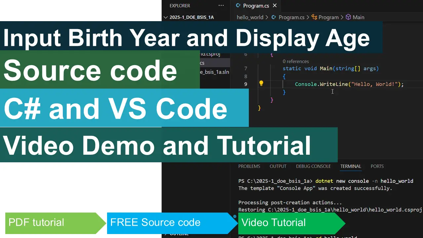The width and height of the screenshot is (423, 238).
Task: Click the lightbulb gutter icon to view code actions
Action: tap(261, 84)
